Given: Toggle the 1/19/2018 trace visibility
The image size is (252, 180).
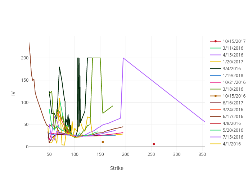Looking at the screenshot, I should click(x=233, y=75).
